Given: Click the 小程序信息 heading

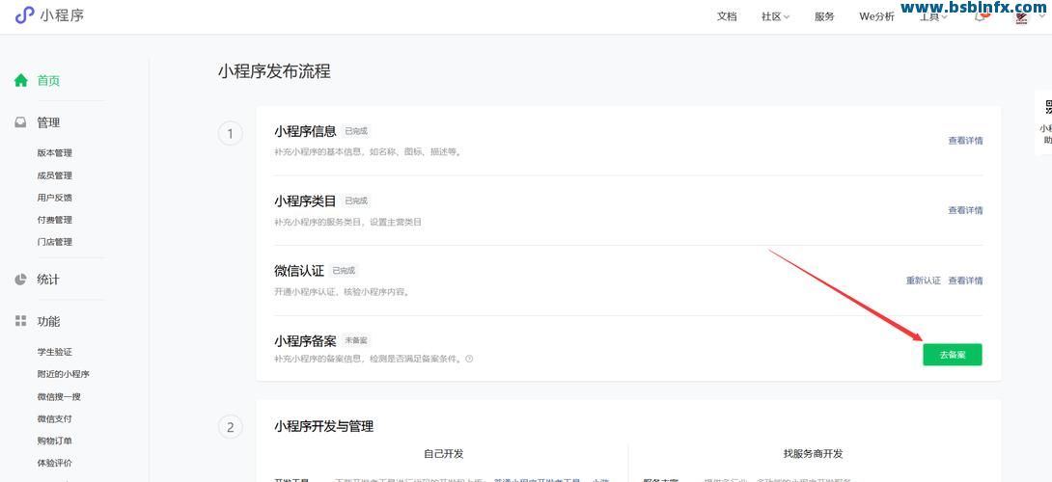Looking at the screenshot, I should (305, 131).
